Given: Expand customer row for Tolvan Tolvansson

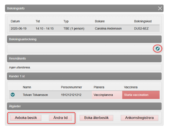Looking at the screenshot, I should click(x=12, y=95).
